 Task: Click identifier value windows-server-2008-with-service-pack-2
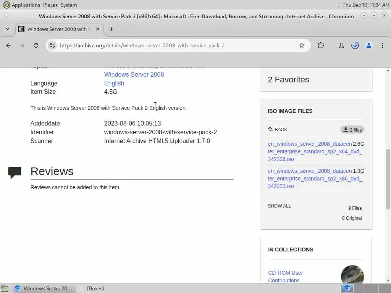tap(160, 132)
